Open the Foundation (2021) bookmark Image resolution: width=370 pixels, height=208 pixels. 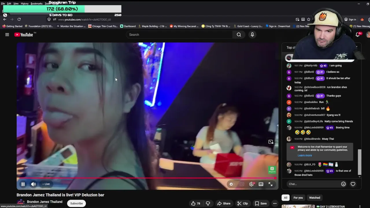point(39,26)
